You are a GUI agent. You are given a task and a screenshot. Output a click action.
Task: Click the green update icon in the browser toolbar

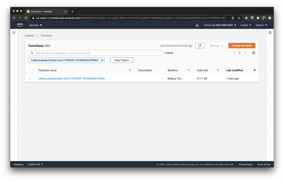click(x=270, y=18)
